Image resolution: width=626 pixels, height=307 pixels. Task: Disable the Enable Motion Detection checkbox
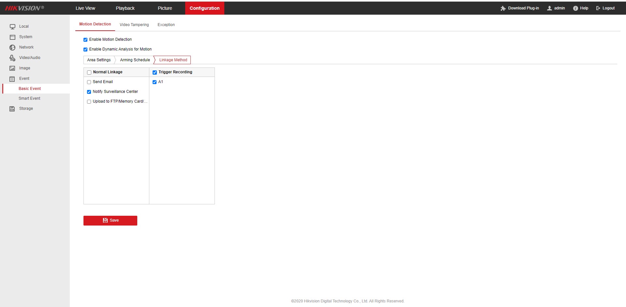coord(85,40)
